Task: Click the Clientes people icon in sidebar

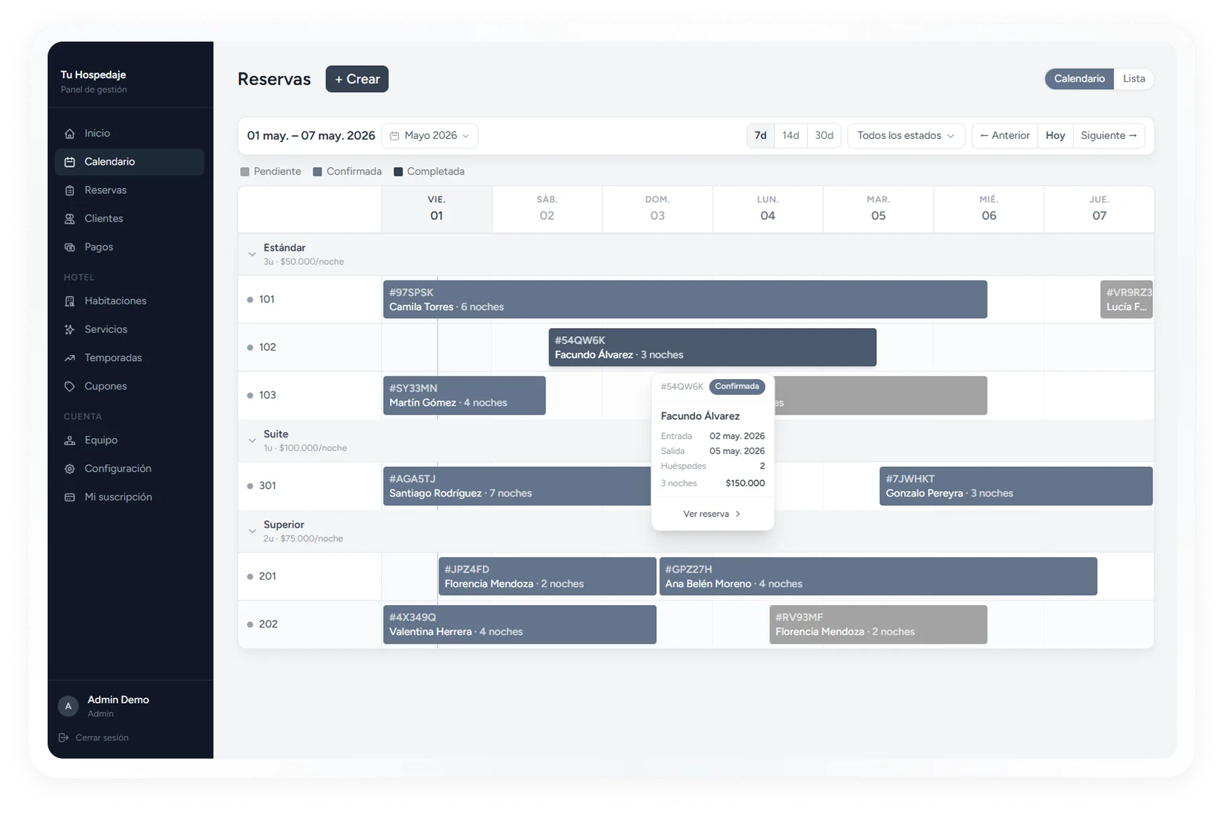Action: [70, 219]
